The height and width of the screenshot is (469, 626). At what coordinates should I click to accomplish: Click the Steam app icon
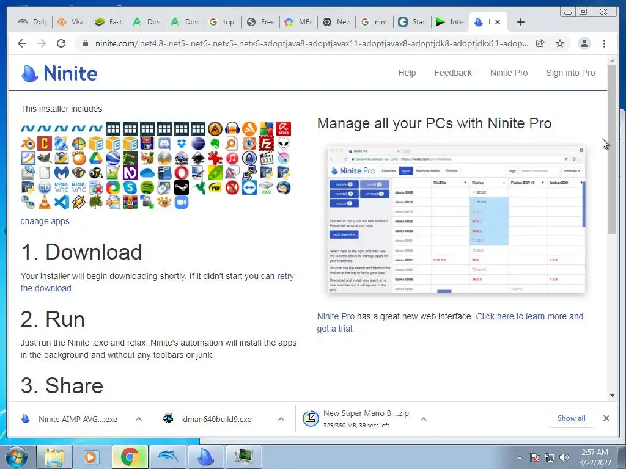click(x=181, y=187)
